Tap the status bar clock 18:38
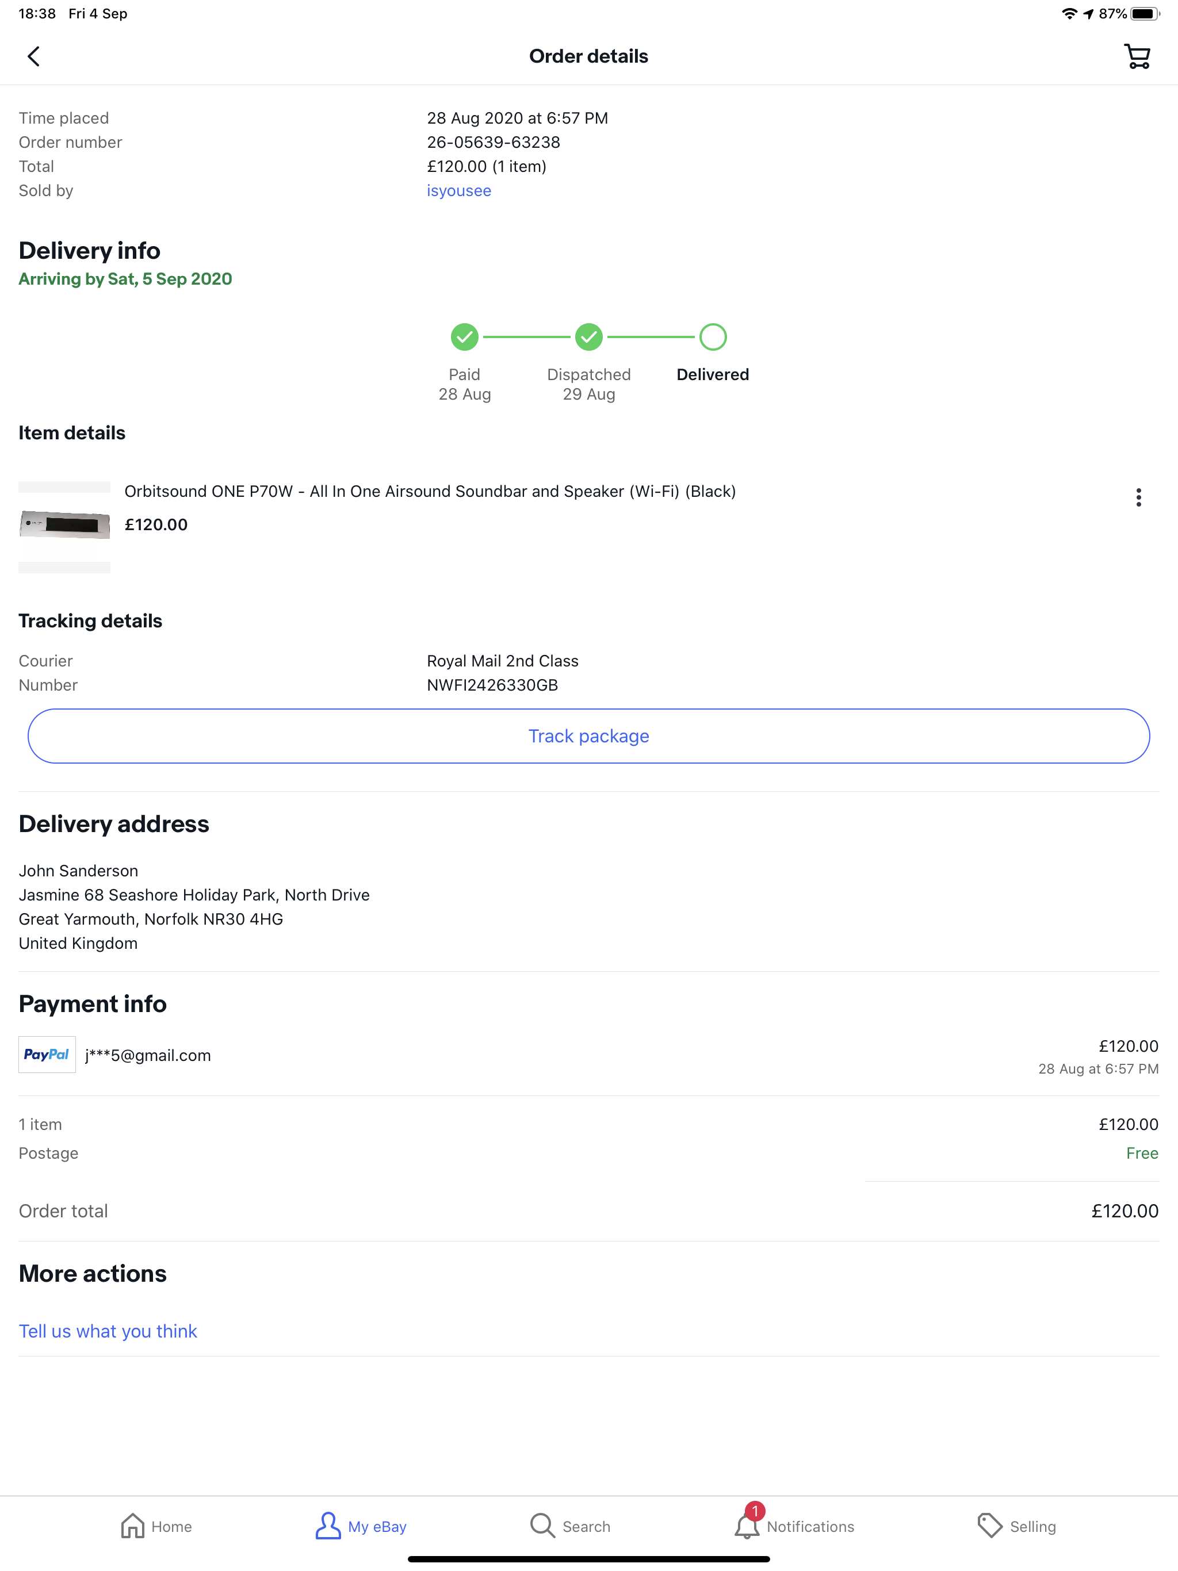The image size is (1178, 1571). (37, 13)
